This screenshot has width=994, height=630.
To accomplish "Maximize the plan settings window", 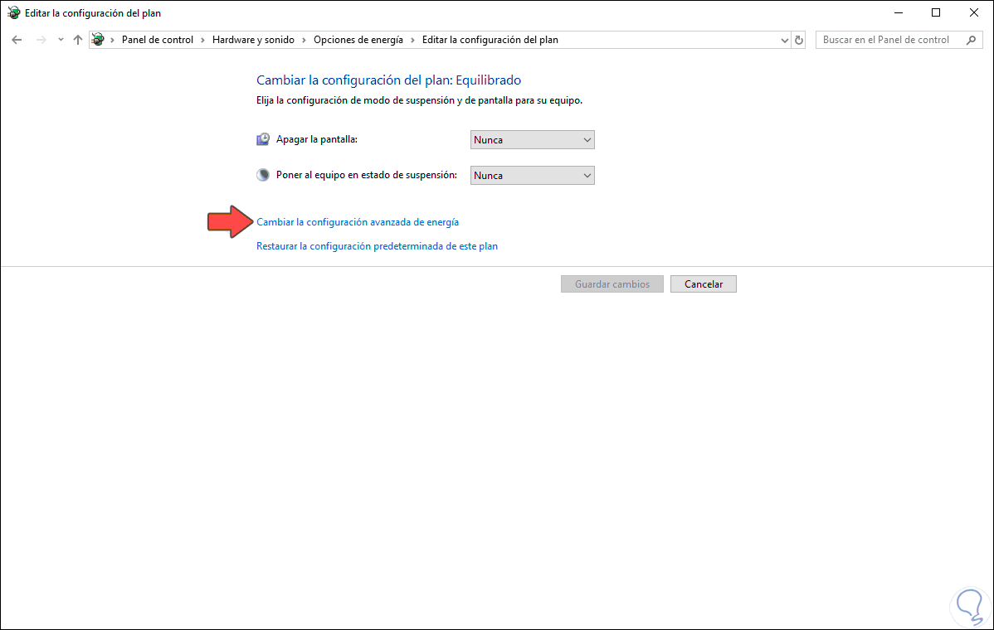I will pos(936,12).
